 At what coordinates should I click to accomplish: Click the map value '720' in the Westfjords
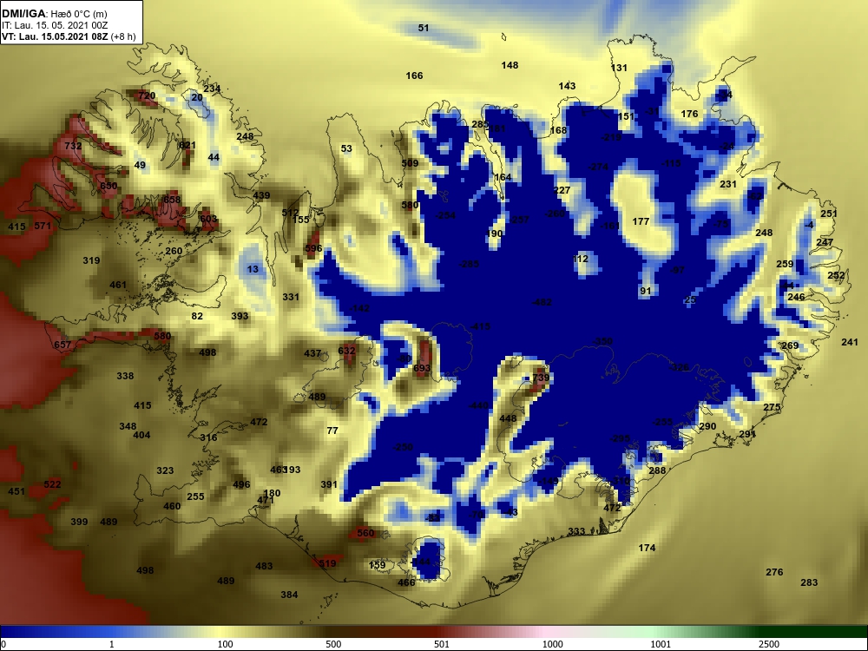click(147, 95)
